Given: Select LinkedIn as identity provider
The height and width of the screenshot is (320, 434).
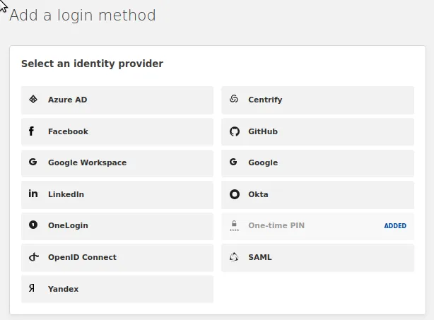Looking at the screenshot, I should 117,195.
